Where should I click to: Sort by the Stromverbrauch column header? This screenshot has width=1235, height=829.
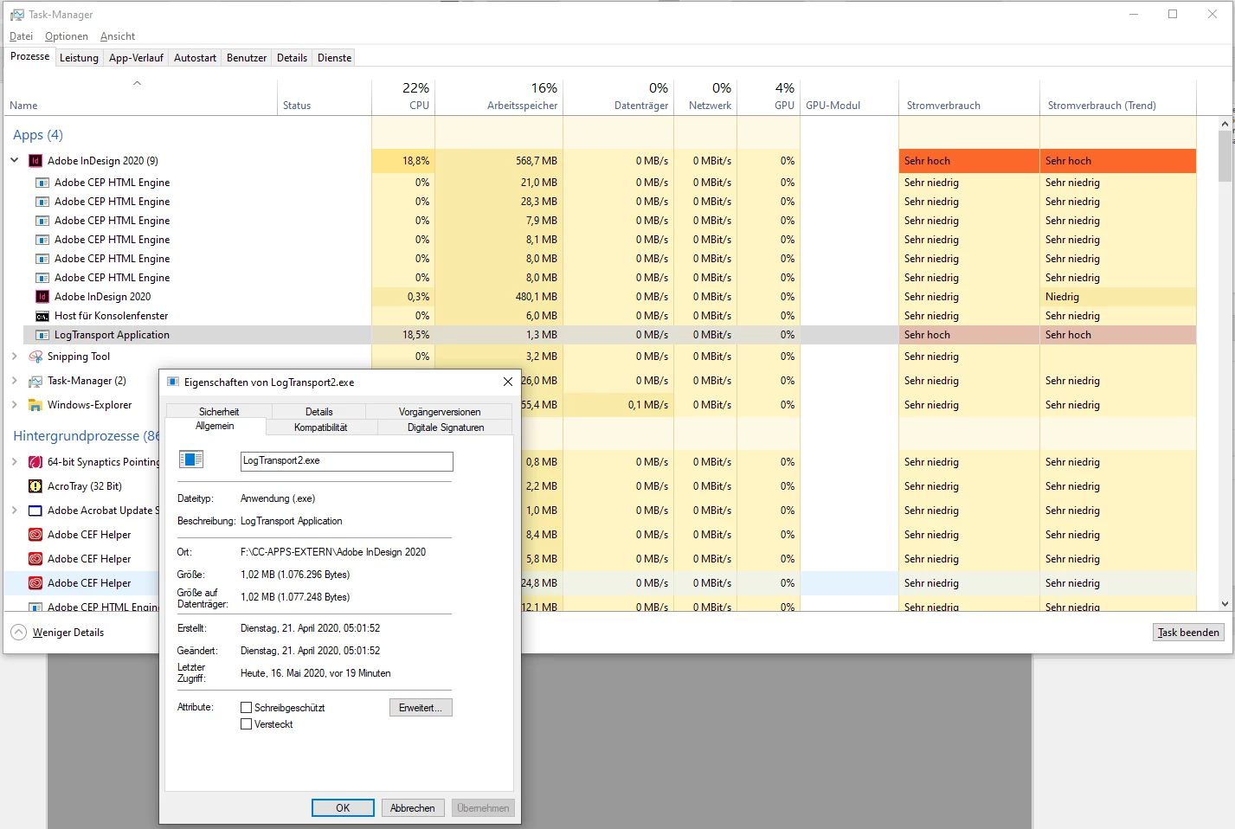(x=969, y=97)
